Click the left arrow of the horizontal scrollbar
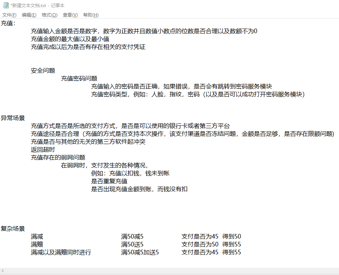This screenshot has height=275, width=339. coord(3,270)
